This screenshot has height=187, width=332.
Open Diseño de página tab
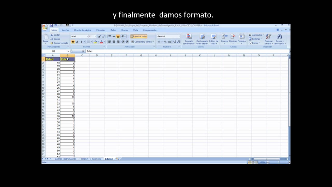pos(83,30)
